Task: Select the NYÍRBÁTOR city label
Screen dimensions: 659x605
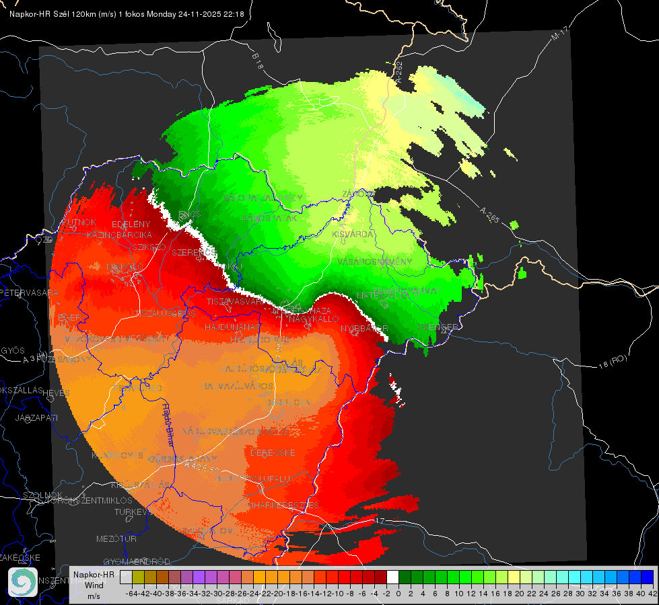Action: [x=364, y=329]
